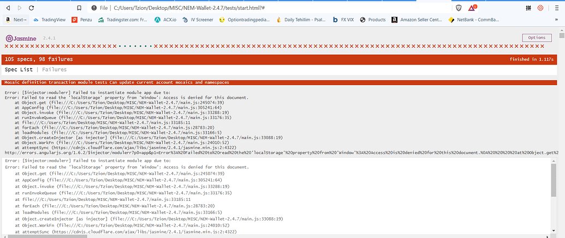565x238 pixels.
Task: Open the Jasmine Options button
Action: 537,38
